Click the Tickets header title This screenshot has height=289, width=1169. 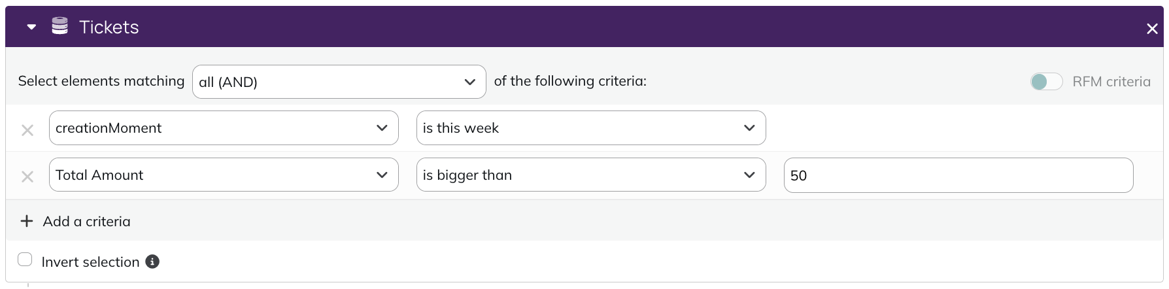click(x=109, y=27)
